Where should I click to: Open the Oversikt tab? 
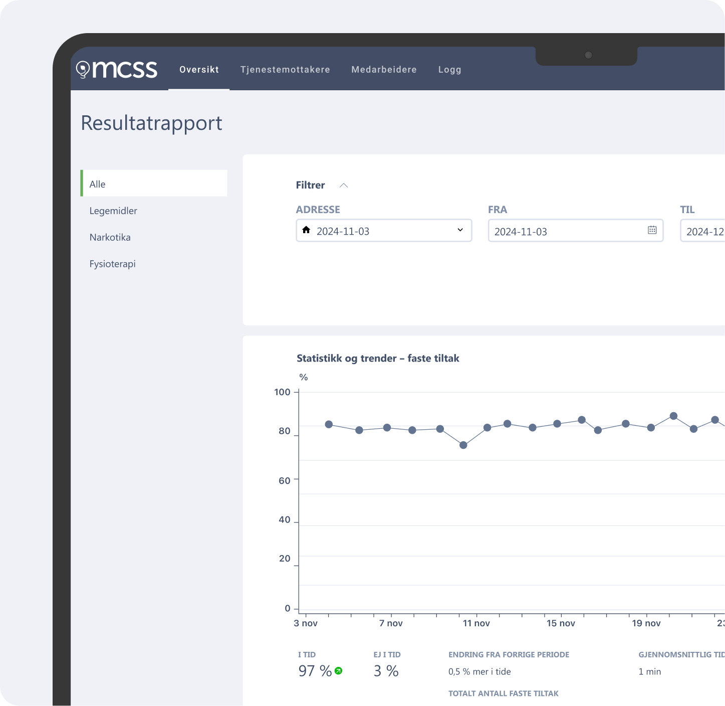coord(199,70)
